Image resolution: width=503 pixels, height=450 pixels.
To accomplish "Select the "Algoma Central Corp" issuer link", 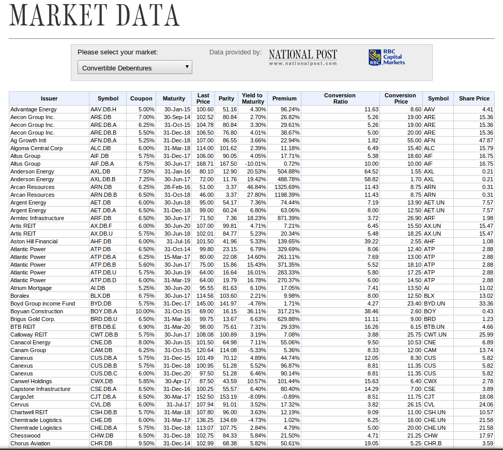I will (38, 148).
